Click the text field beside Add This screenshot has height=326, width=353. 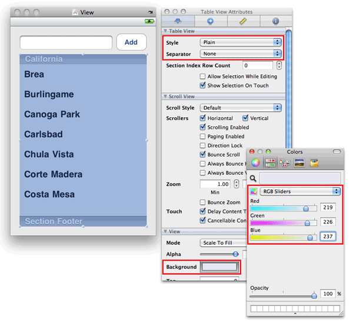(66, 43)
